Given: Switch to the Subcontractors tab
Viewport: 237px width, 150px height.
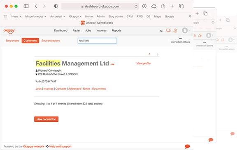Looking at the screenshot, I should click(51, 41).
